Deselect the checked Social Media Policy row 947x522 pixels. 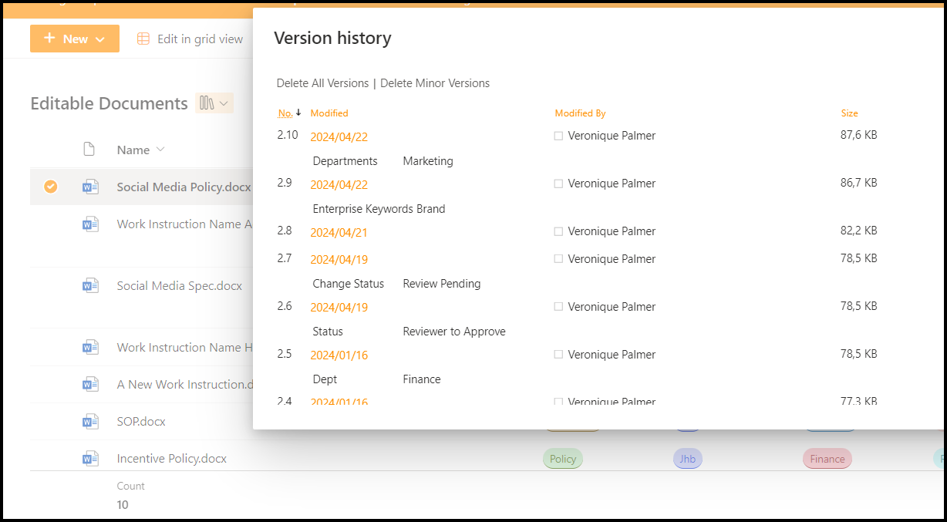coord(50,187)
